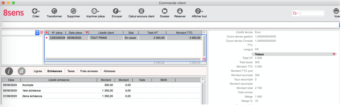Sort by N° pièce column header
The height and width of the screenshot is (107, 341).
57,33
